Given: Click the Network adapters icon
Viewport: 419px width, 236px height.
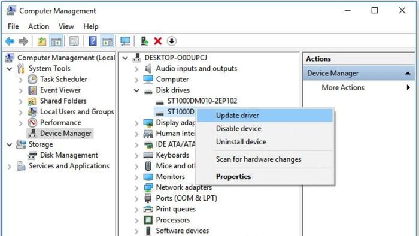Looking at the screenshot, I should point(148,187).
